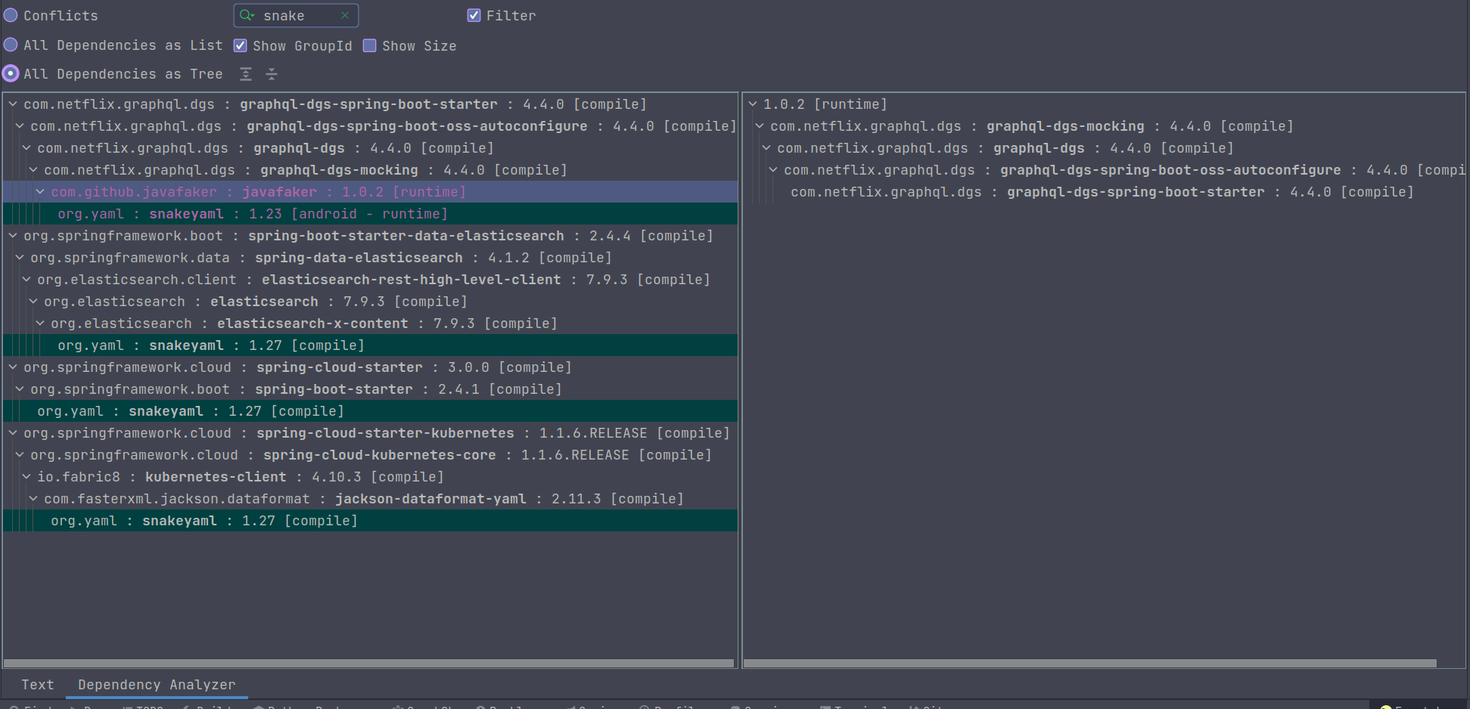Uncheck the Filter checkbox
The image size is (1470, 709).
[474, 15]
